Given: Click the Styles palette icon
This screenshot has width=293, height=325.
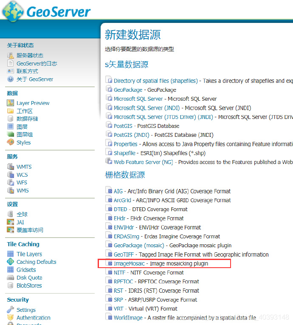Looking at the screenshot, I should pos(10,142).
